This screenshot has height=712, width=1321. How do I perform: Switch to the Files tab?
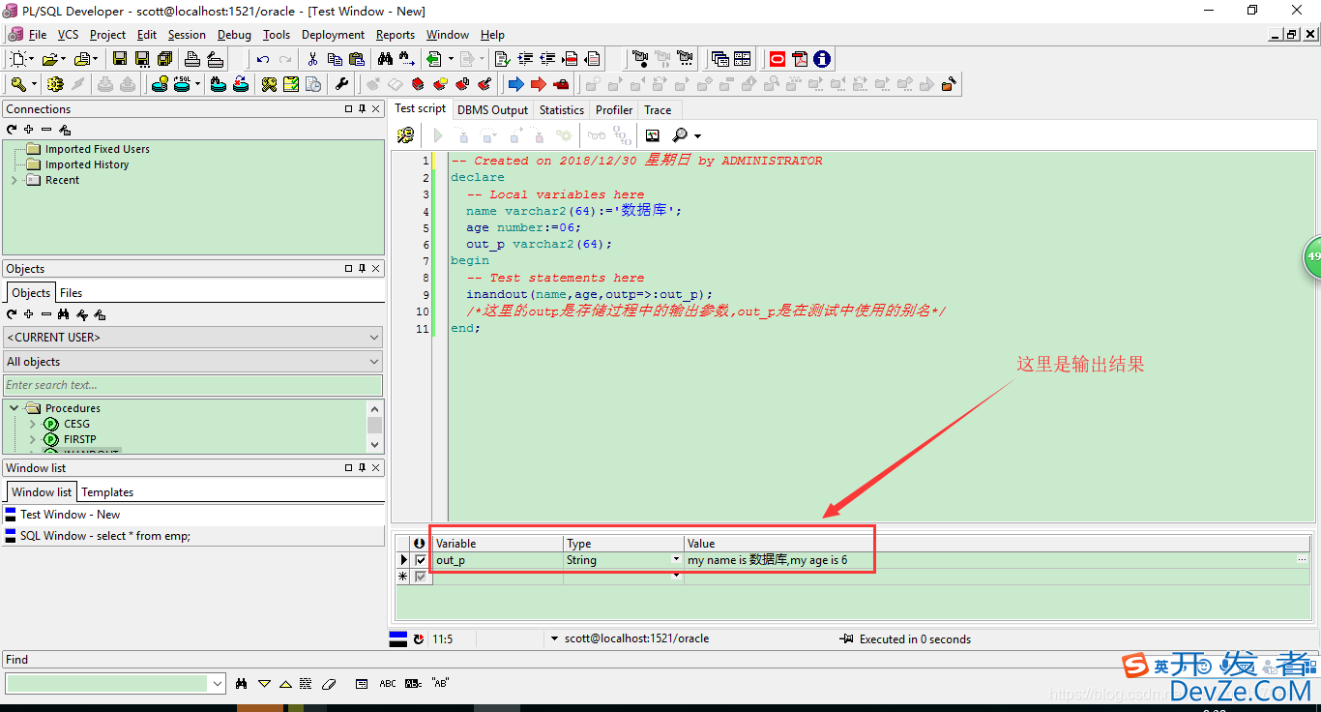coord(71,293)
